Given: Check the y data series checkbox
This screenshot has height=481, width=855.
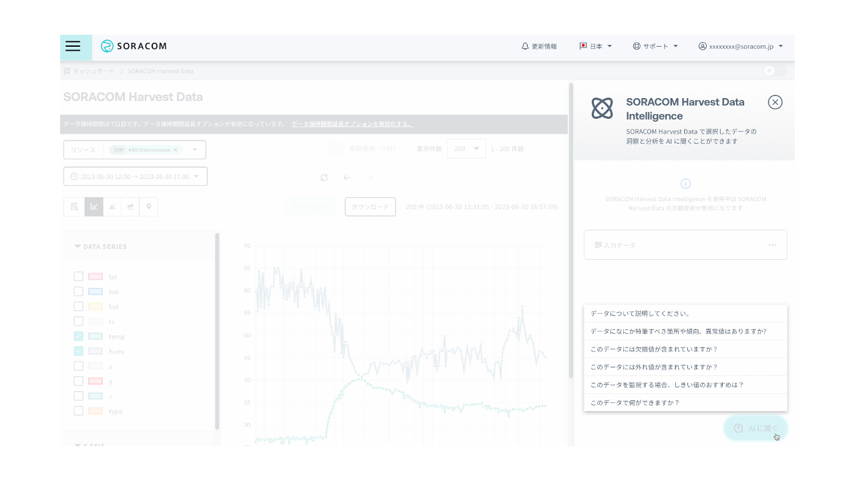Looking at the screenshot, I should tap(79, 381).
